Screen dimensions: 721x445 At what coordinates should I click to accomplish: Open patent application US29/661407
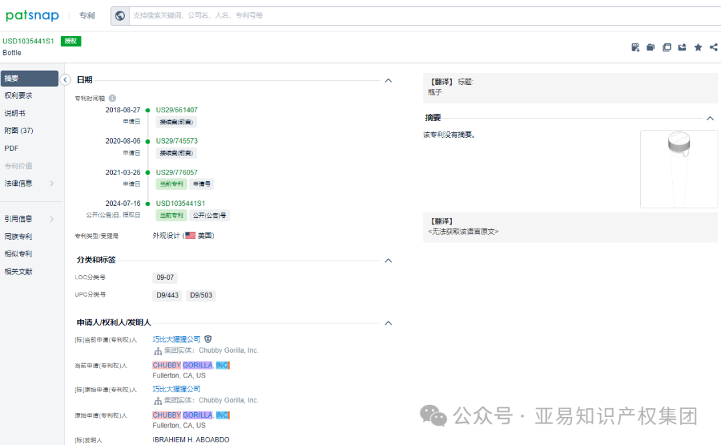[x=175, y=110]
